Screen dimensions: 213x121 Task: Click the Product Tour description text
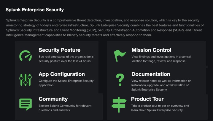[x=160, y=108]
